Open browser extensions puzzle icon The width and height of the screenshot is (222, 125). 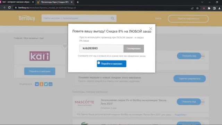tap(209, 8)
